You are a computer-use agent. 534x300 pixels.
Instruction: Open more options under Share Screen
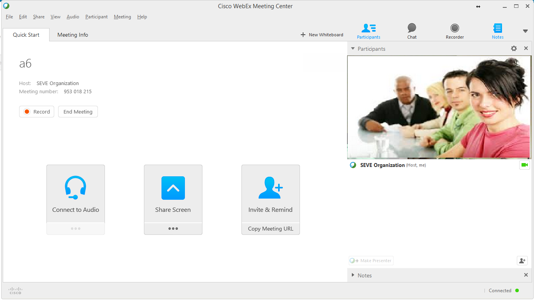pyautogui.click(x=173, y=229)
